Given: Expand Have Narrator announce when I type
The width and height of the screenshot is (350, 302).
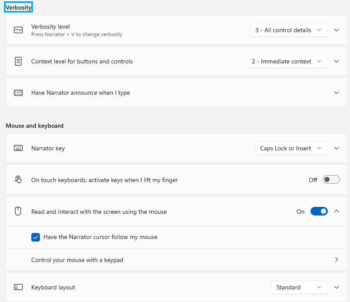Looking at the screenshot, I should coord(337,93).
